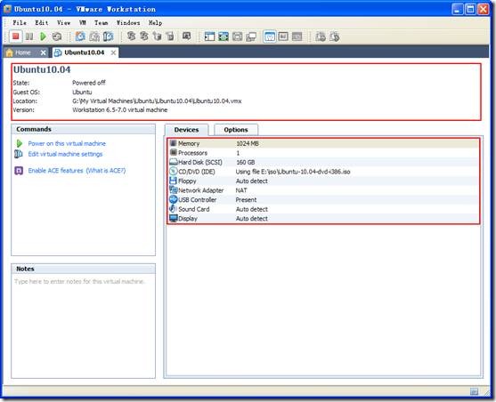Click Edit virtual machine settings link
Image resolution: width=496 pixels, height=402 pixels.
[x=65, y=154]
